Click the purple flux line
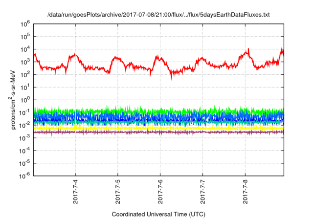This screenshot has height=219, width=313. point(147,132)
